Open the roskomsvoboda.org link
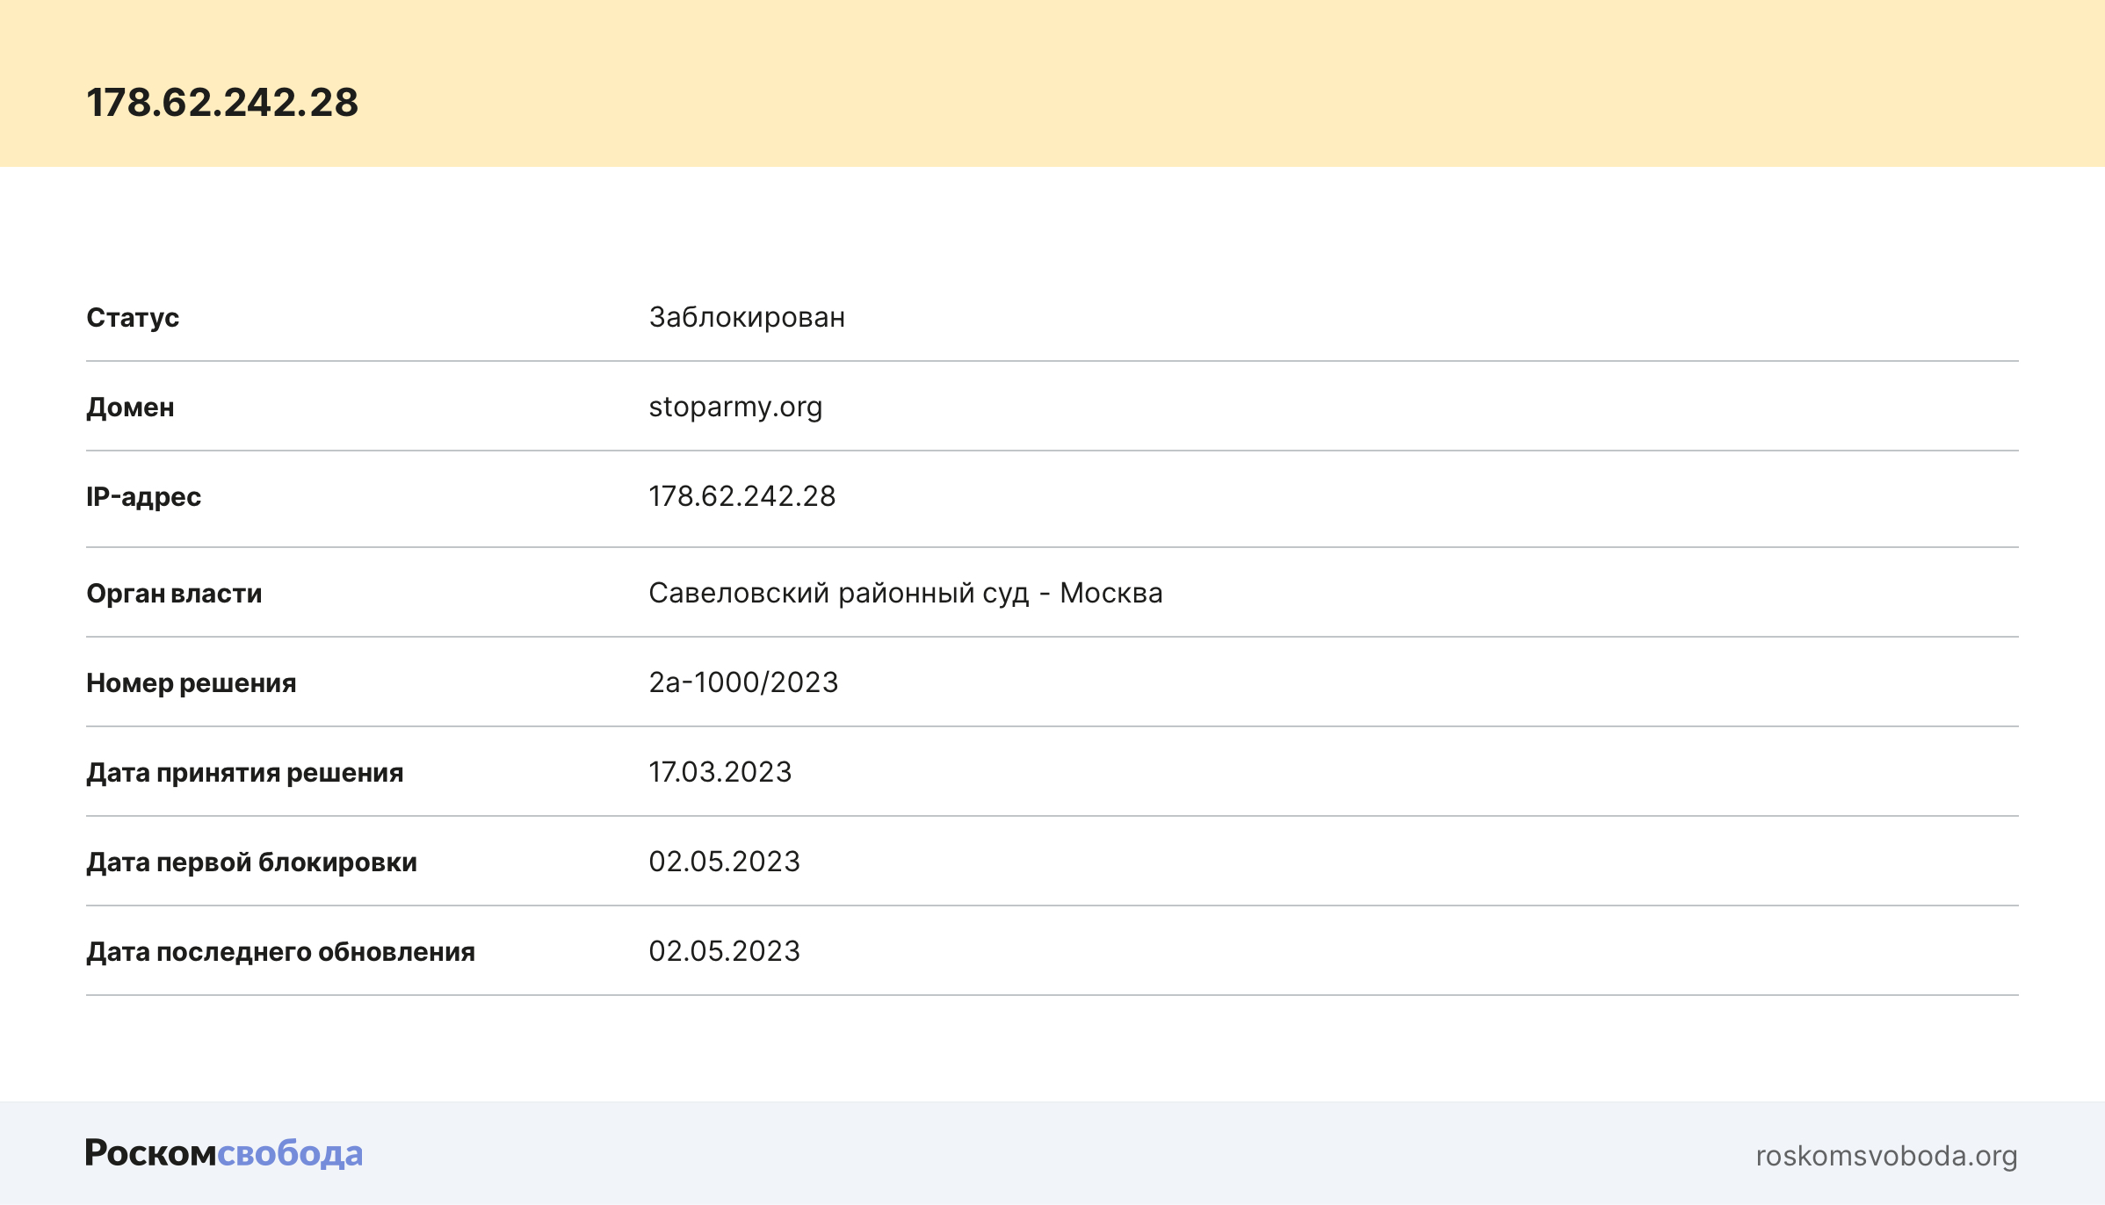2105x1205 pixels. click(x=1885, y=1156)
